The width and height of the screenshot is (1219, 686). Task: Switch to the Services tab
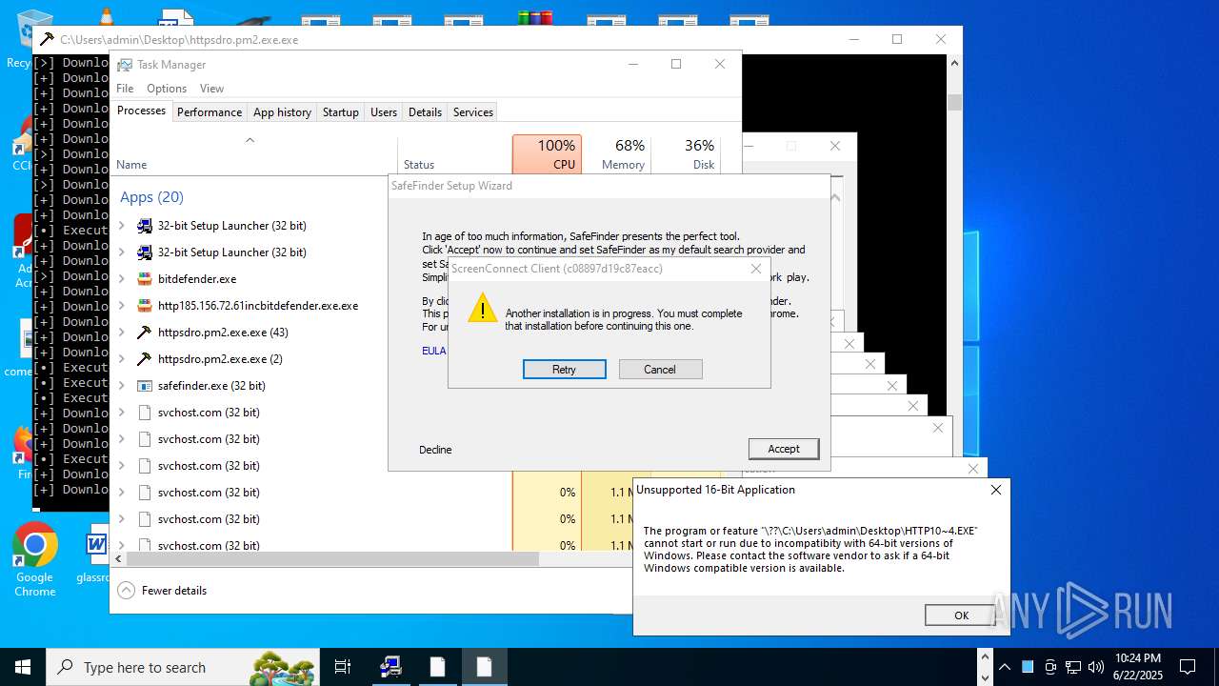(473, 112)
